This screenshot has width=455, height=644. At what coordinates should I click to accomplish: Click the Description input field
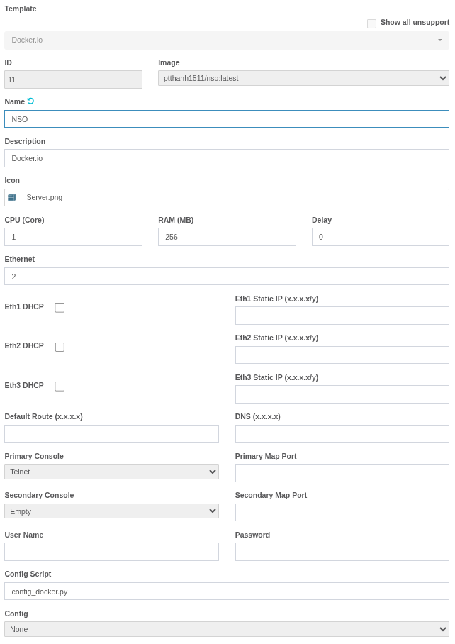(x=227, y=158)
